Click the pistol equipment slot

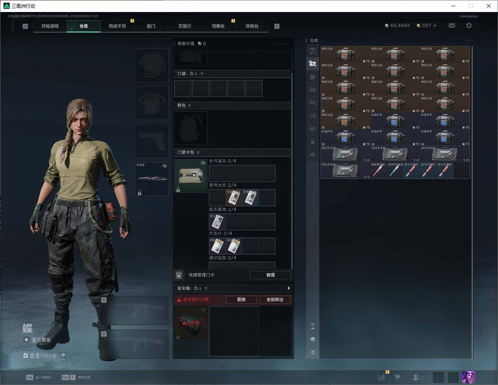(x=152, y=141)
